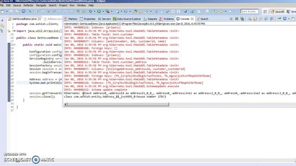This screenshot has height=166, width=296.
Task: Click the New file wizard icon
Action: coord(3,12)
